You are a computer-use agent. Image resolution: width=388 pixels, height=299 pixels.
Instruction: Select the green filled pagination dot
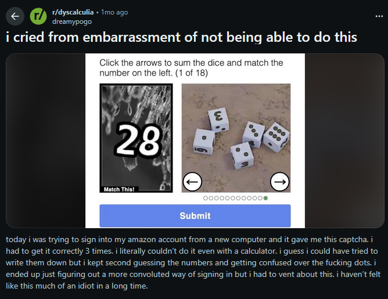point(265,198)
